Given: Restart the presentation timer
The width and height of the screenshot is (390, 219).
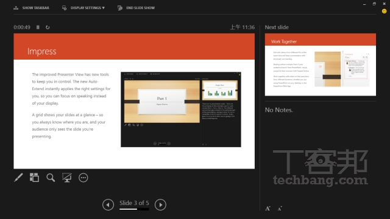Looking at the screenshot, I should (48, 27).
